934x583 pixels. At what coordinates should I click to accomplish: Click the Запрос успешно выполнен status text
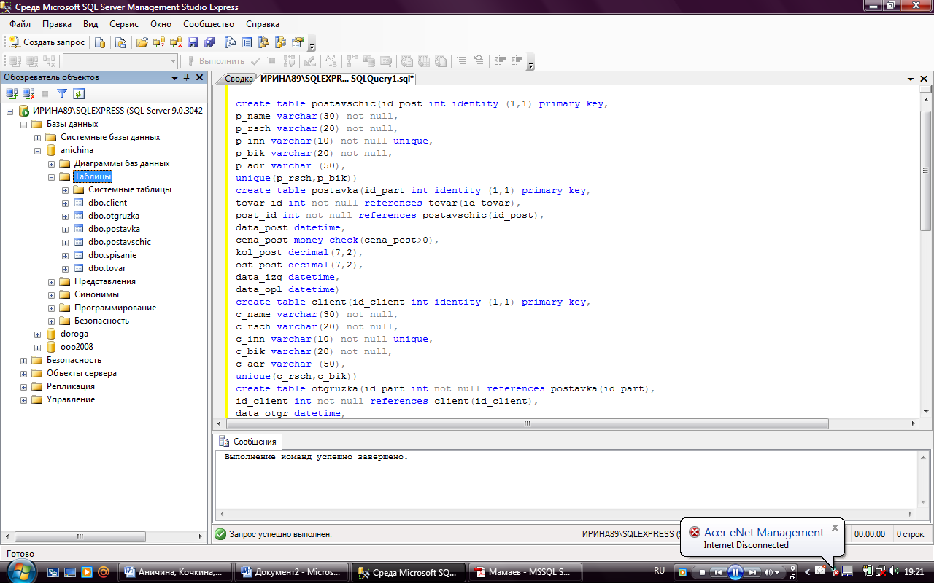(280, 534)
